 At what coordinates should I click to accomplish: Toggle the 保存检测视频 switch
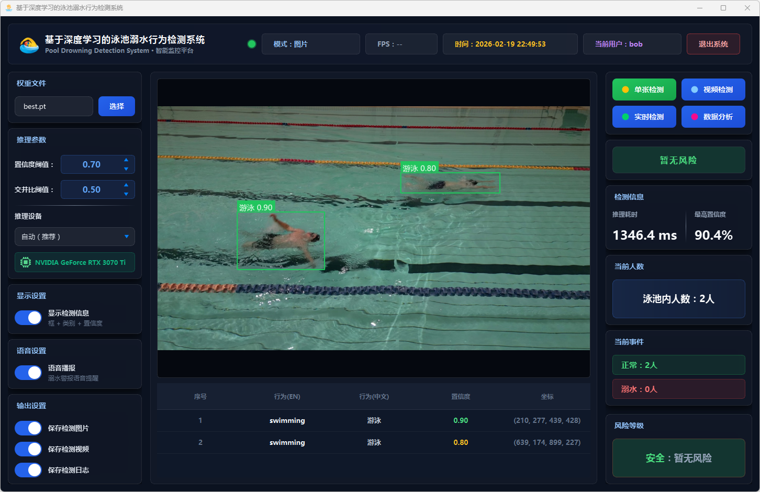[x=28, y=449]
